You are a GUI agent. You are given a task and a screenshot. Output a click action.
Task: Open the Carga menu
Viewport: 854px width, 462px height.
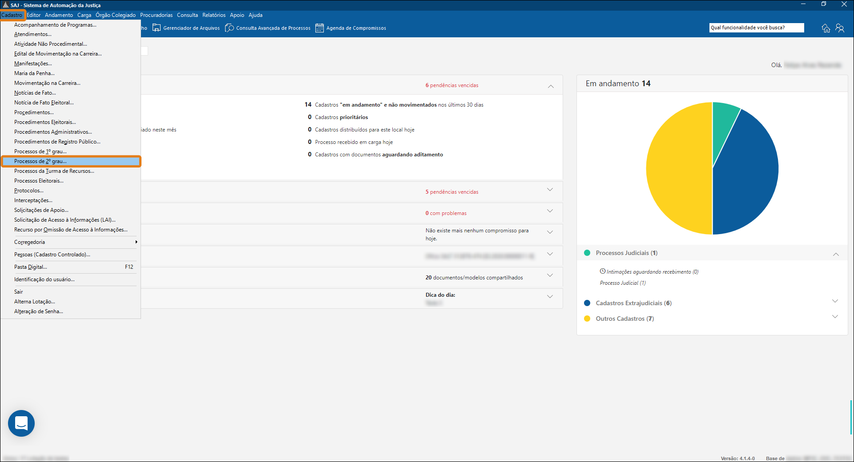click(84, 15)
